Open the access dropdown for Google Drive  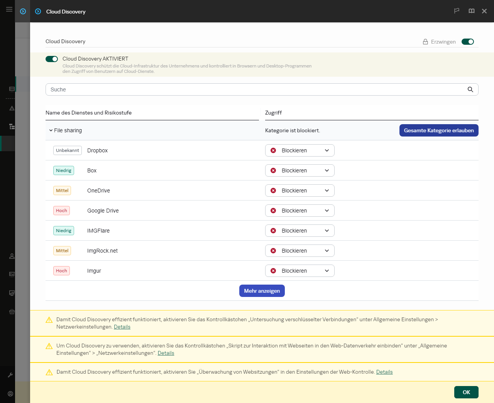coord(299,210)
